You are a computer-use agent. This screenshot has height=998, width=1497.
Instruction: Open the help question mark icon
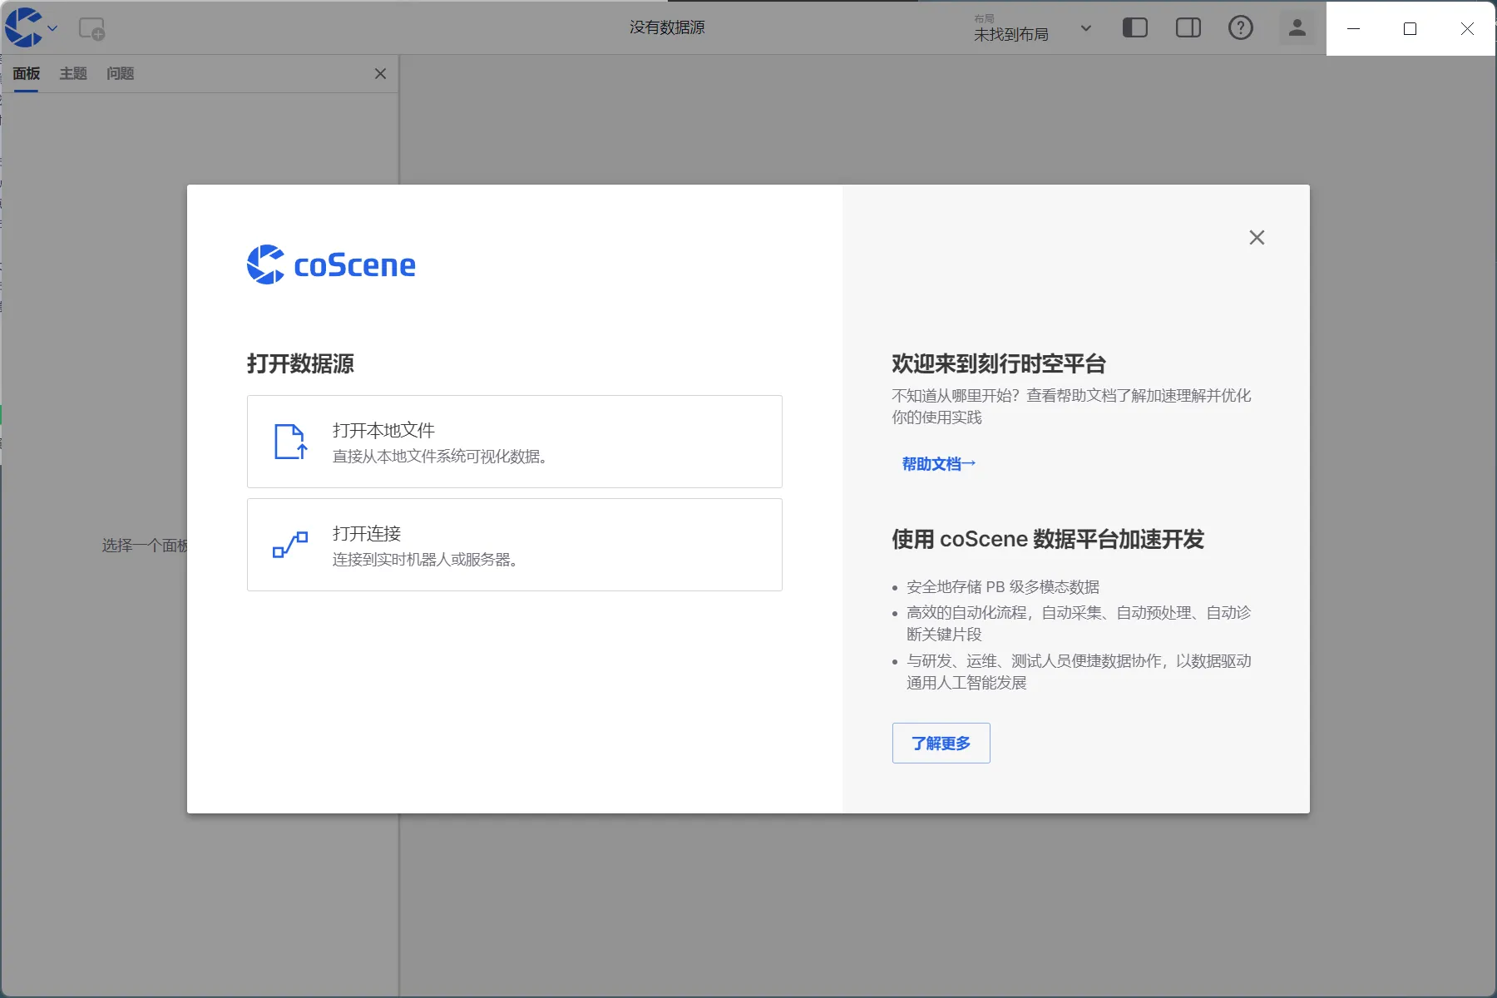coord(1240,28)
